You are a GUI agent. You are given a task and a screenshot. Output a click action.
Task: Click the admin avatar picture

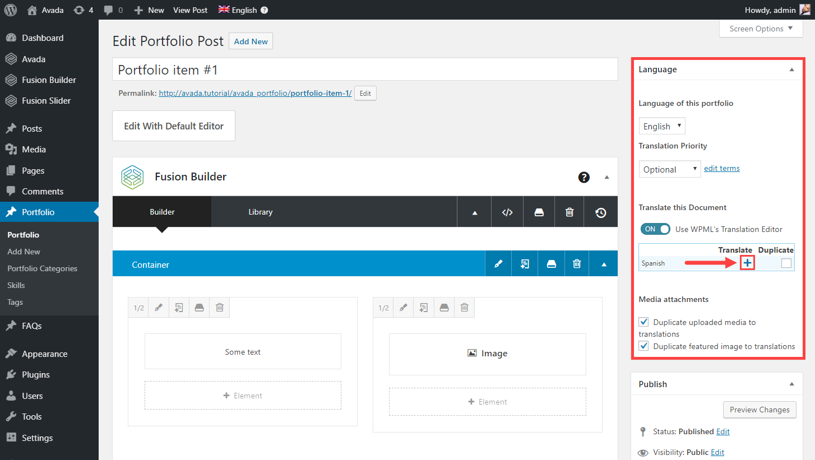pos(804,10)
